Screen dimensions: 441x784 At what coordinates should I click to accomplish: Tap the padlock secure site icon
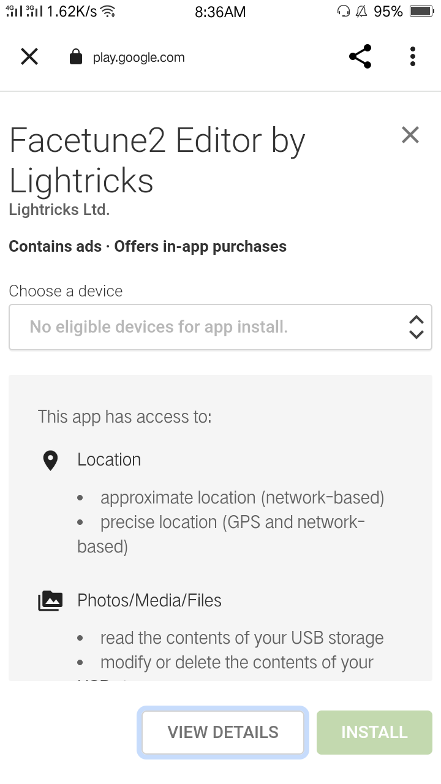76,58
